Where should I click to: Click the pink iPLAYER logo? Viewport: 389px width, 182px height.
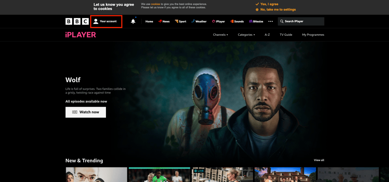pos(81,35)
